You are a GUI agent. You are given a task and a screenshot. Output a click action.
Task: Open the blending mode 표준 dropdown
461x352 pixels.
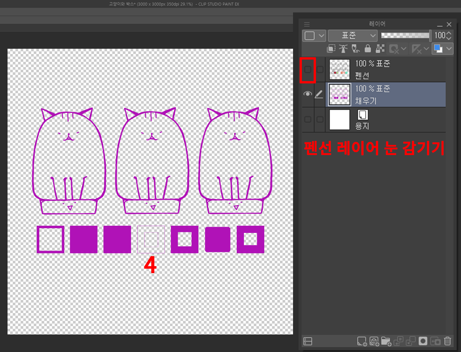point(353,35)
